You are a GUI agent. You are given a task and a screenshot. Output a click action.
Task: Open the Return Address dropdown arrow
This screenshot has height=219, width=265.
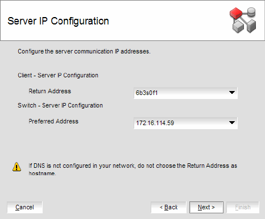point(232,93)
